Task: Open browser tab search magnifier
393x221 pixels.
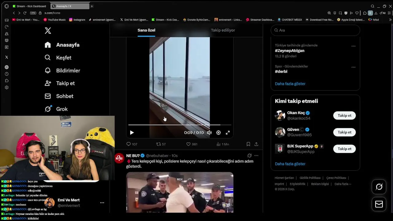Action: click(x=372, y=6)
